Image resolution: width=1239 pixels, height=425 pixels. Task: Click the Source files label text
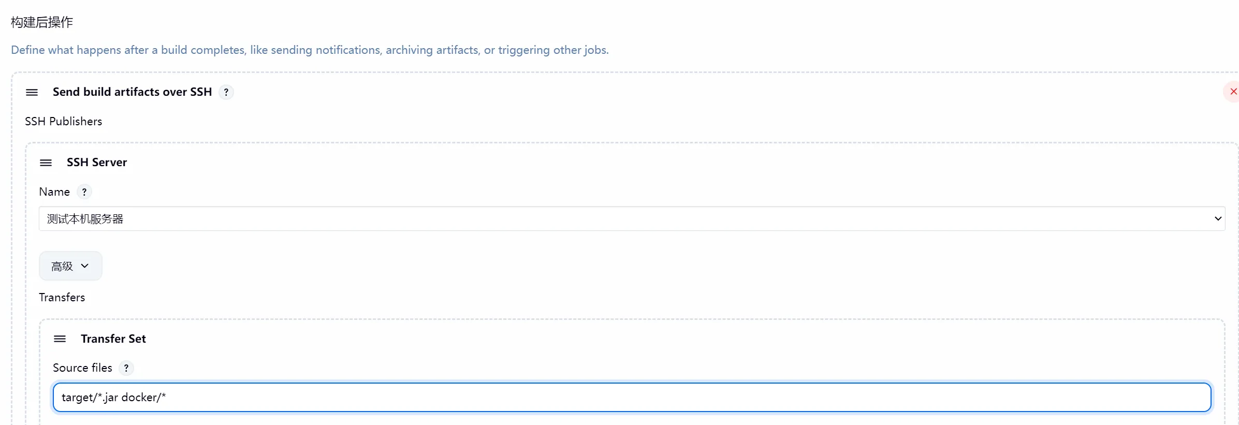(82, 368)
